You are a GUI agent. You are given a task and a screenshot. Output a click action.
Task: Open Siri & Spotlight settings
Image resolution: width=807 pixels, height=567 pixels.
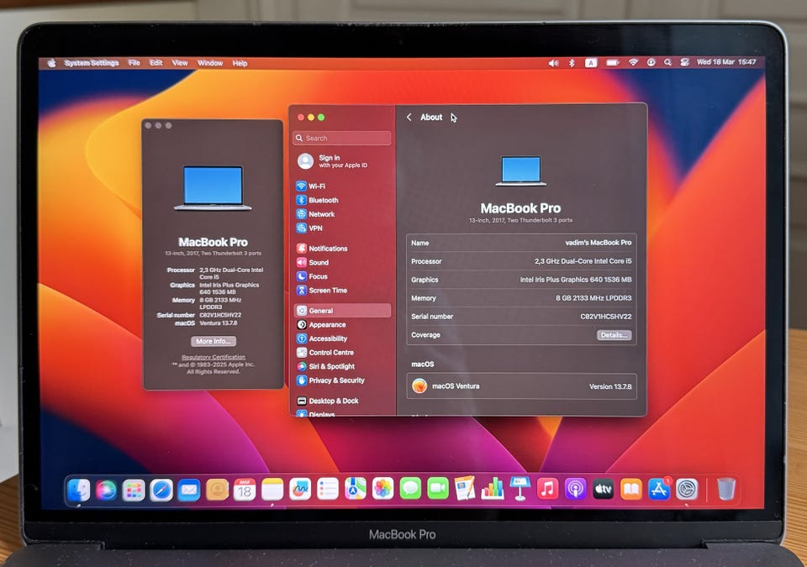pos(325,366)
